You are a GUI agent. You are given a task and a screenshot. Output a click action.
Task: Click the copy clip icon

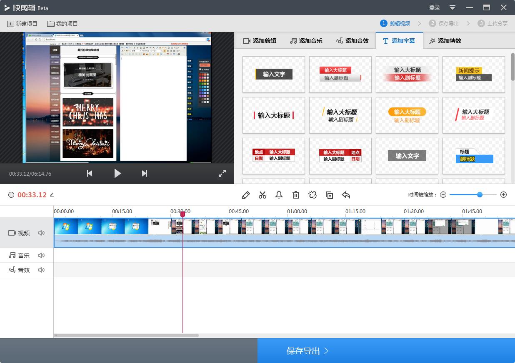pos(329,195)
